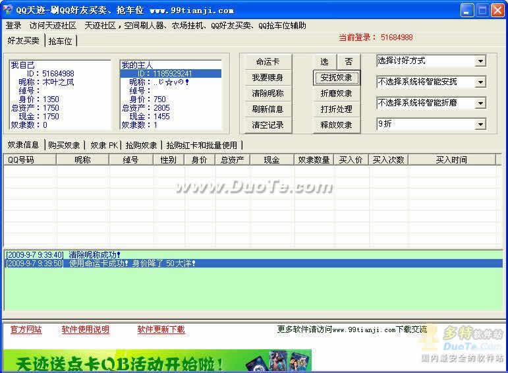Close the QQ天迹 window
This screenshot has width=508, height=373.
coord(497,10)
